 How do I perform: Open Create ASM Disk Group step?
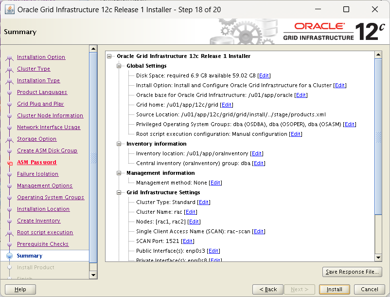pyautogui.click(x=47, y=150)
